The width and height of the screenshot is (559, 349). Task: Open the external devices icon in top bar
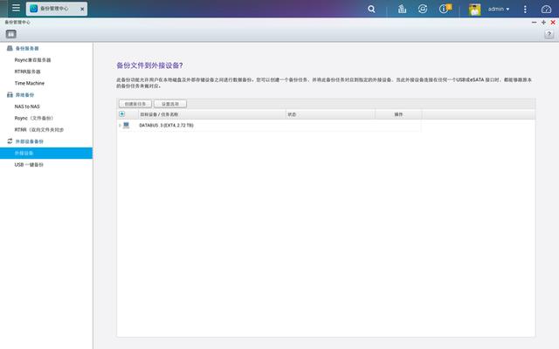[x=423, y=9]
